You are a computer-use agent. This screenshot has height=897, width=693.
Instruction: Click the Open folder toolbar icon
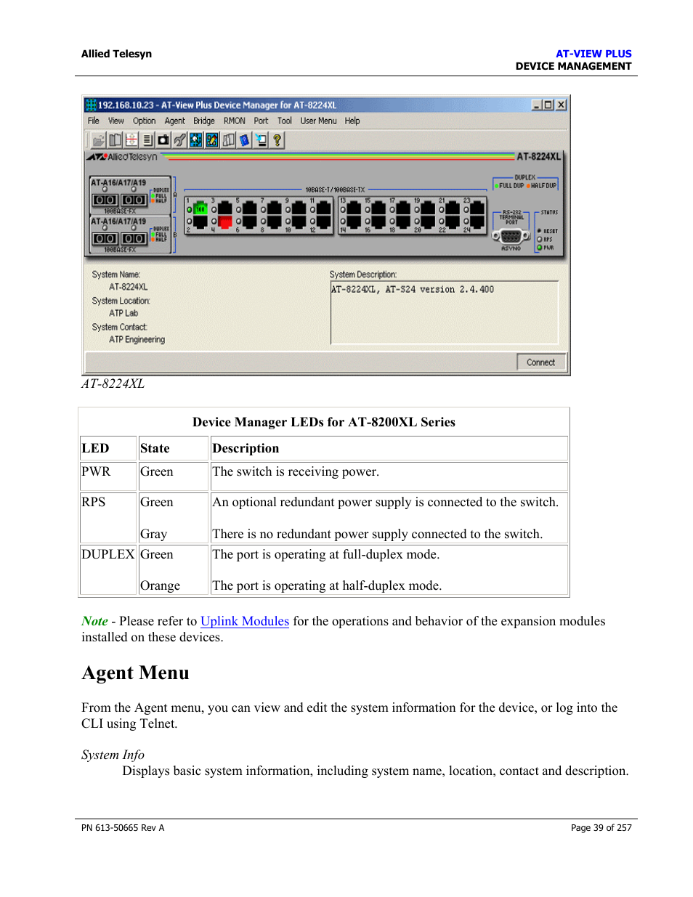click(x=98, y=140)
